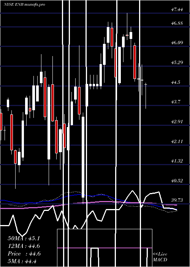Select the 47.44 price axis label
This screenshot has height=267, width=190.
pos(177,10)
